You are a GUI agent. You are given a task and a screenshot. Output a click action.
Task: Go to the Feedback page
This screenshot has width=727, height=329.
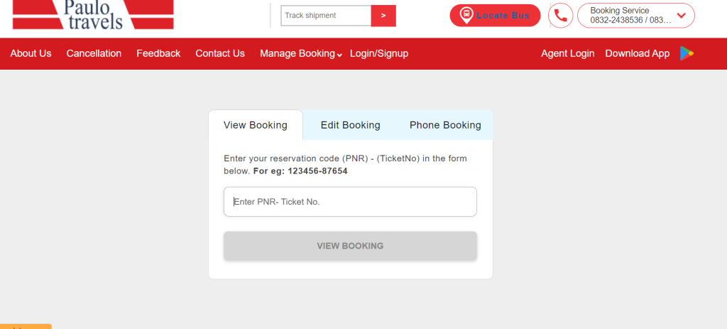158,53
